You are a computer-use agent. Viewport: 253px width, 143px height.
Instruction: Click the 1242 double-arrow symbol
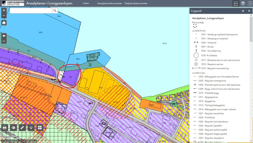pyautogui.click(x=196, y=42)
